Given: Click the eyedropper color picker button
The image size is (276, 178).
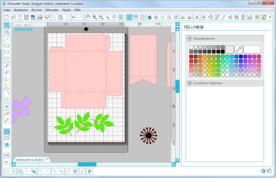Looking at the screenshot, I should [238, 49].
